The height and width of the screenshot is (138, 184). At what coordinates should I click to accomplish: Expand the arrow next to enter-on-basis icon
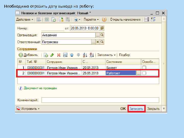coord(79,20)
